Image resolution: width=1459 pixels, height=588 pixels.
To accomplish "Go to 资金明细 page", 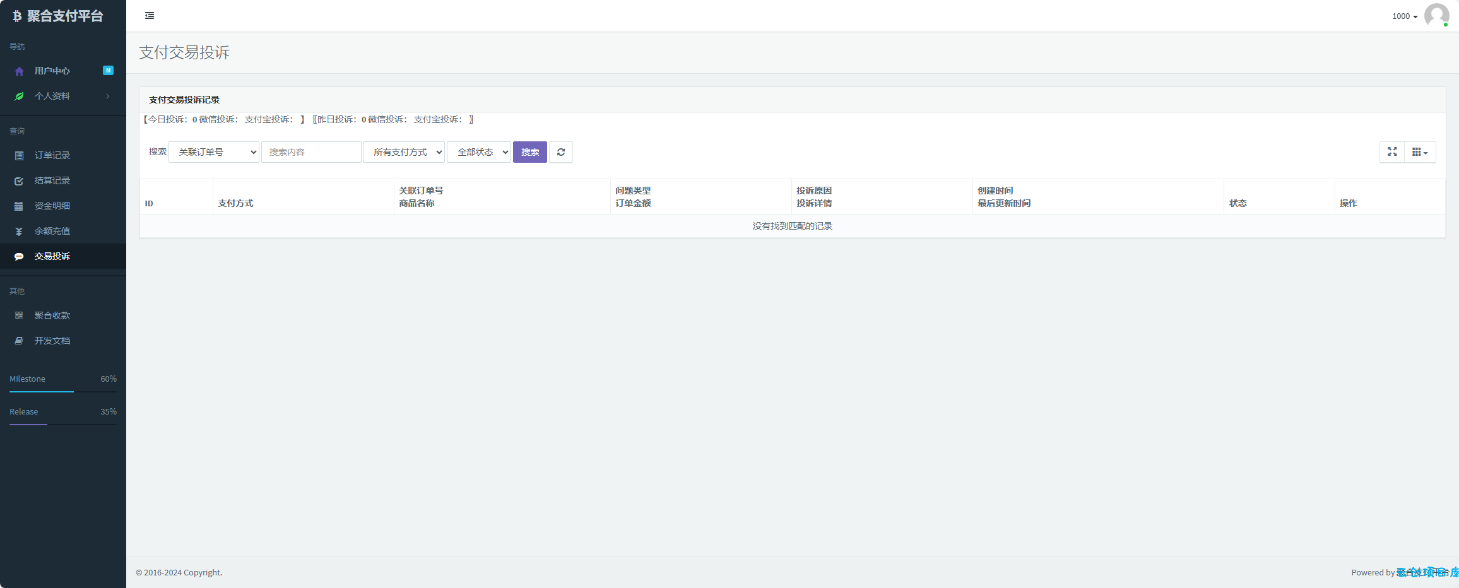I will click(x=63, y=206).
